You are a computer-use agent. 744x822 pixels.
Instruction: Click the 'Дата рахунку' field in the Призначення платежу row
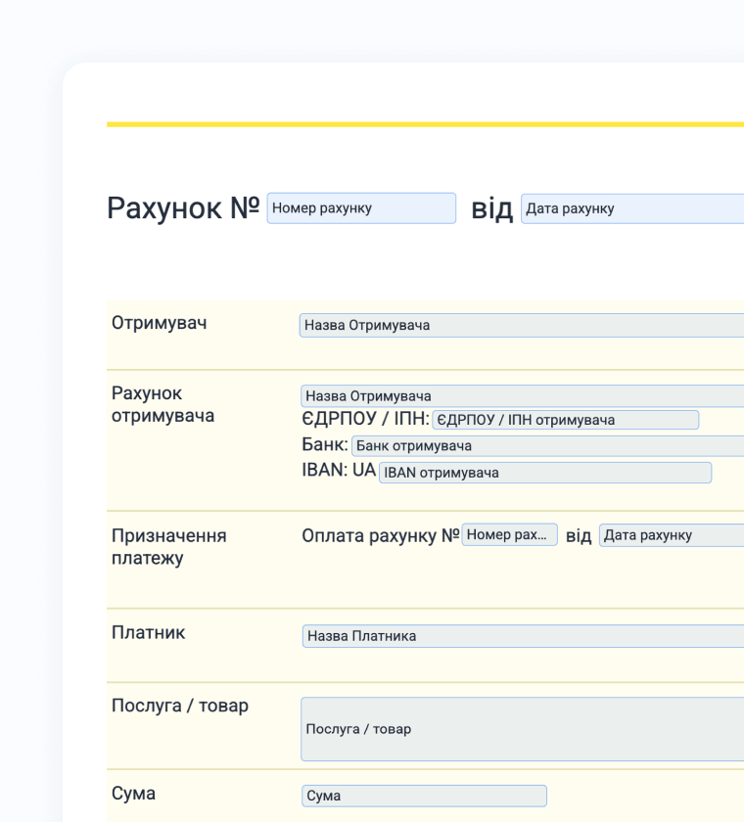tap(672, 535)
